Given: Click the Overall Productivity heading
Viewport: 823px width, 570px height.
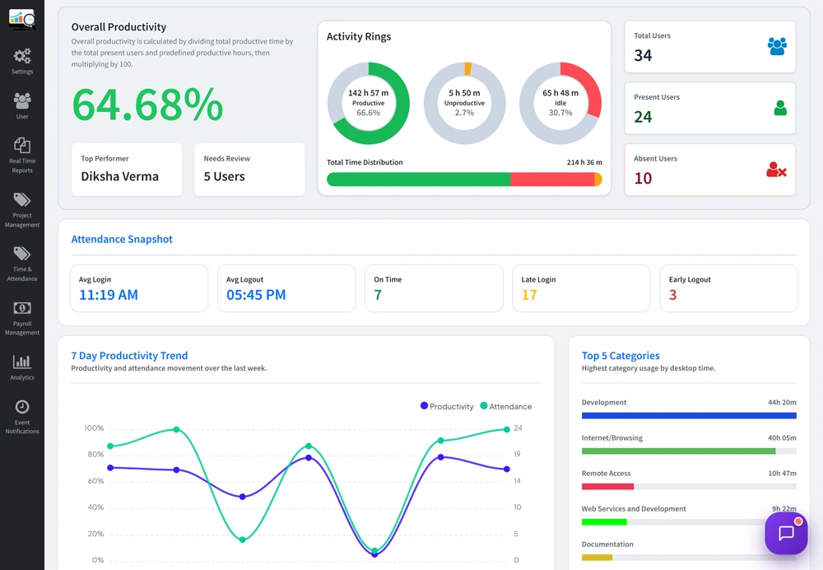Looking at the screenshot, I should (x=119, y=27).
